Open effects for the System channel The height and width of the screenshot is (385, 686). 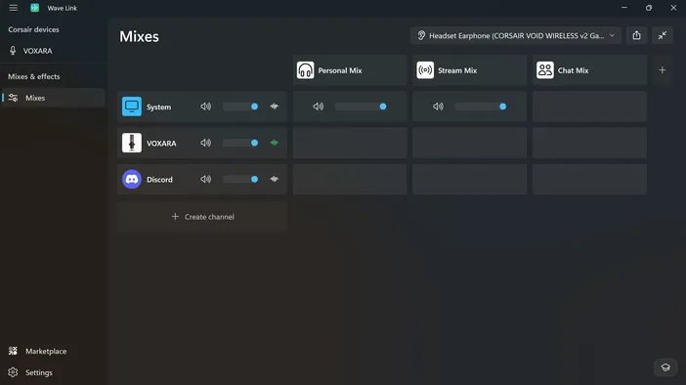tap(275, 107)
